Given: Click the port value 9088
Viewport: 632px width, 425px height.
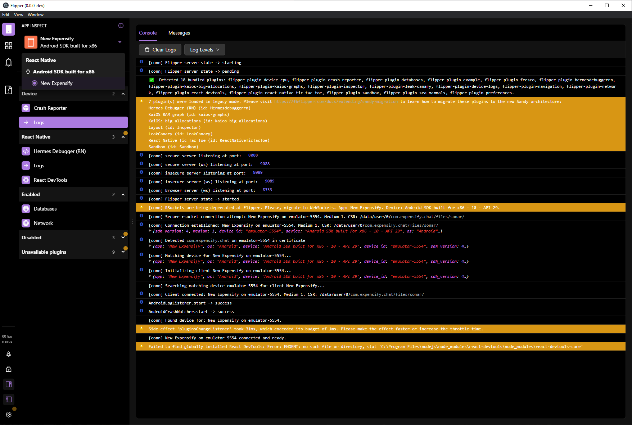Looking at the screenshot, I should (x=265, y=164).
